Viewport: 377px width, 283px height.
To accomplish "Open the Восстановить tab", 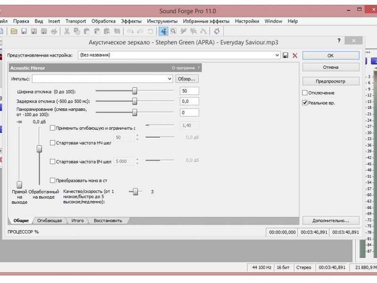I will [108, 220].
